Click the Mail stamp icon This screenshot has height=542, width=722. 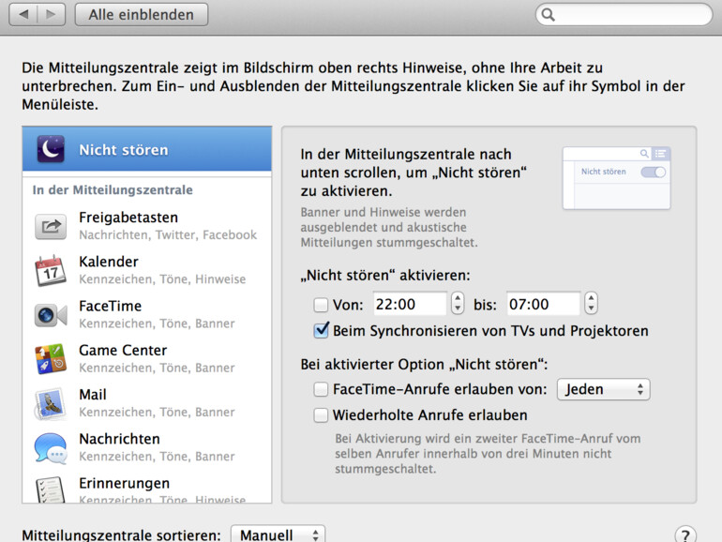[x=50, y=403]
